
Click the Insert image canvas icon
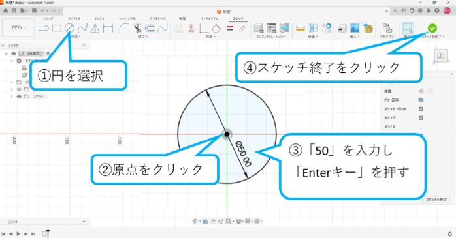[x=355, y=28]
